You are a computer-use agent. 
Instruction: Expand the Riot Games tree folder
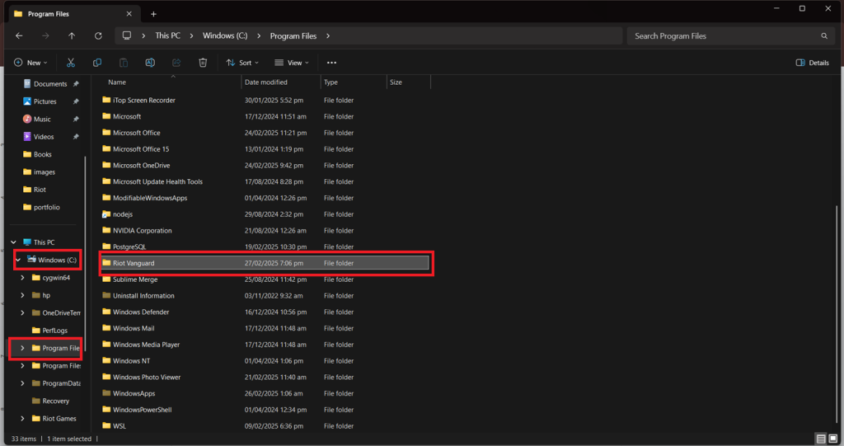click(22, 419)
